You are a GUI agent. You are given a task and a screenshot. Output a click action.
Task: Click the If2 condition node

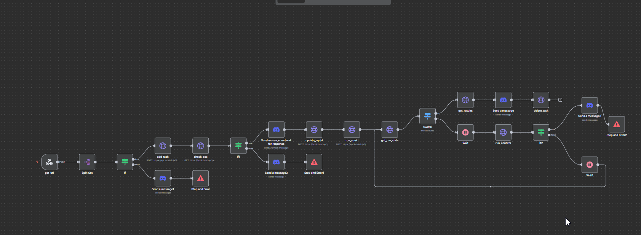pos(541,133)
